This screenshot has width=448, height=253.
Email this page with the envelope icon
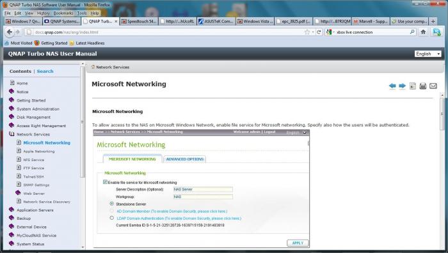433,86
